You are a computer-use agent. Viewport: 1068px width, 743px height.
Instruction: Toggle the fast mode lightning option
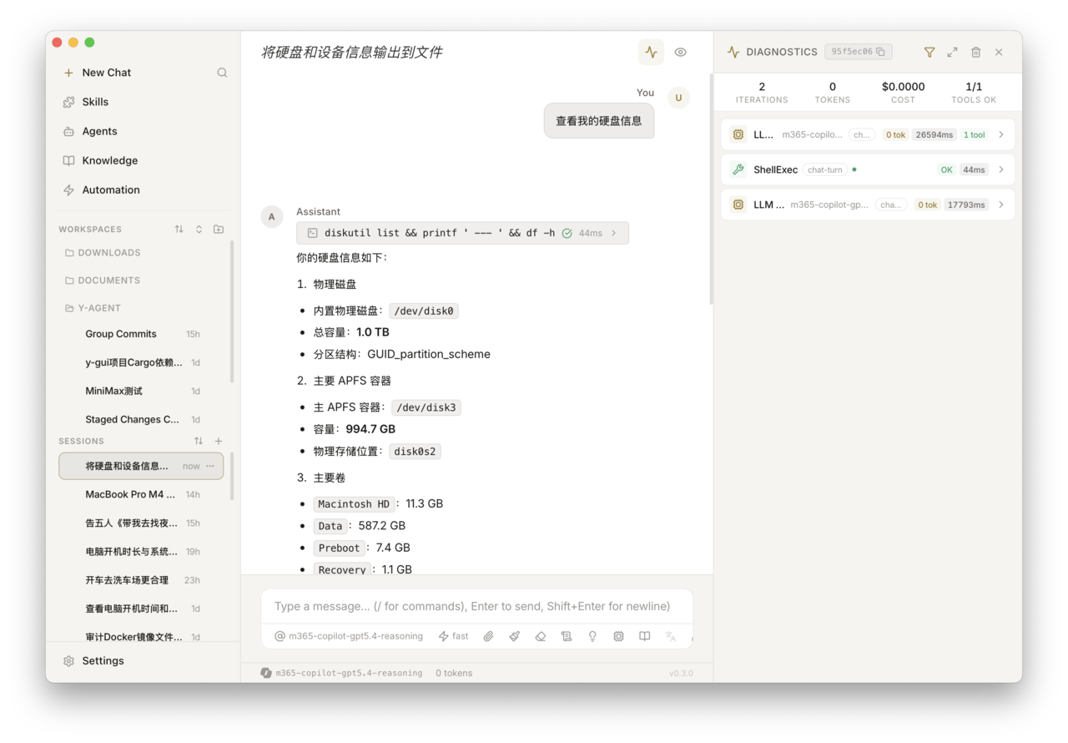click(x=454, y=636)
